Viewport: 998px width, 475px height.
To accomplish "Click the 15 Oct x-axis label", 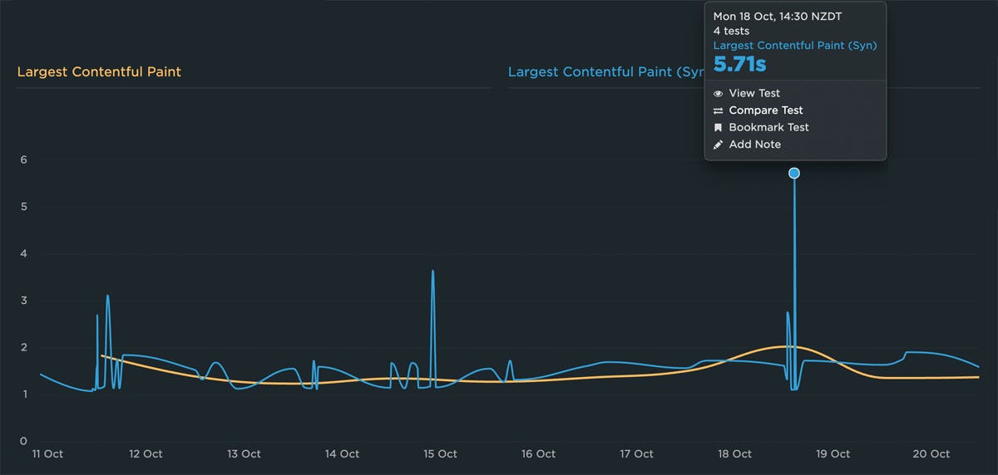I will [x=440, y=454].
